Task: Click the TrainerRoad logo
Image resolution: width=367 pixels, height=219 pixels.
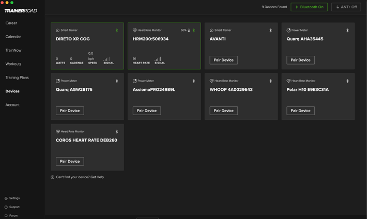Action: (x=21, y=11)
